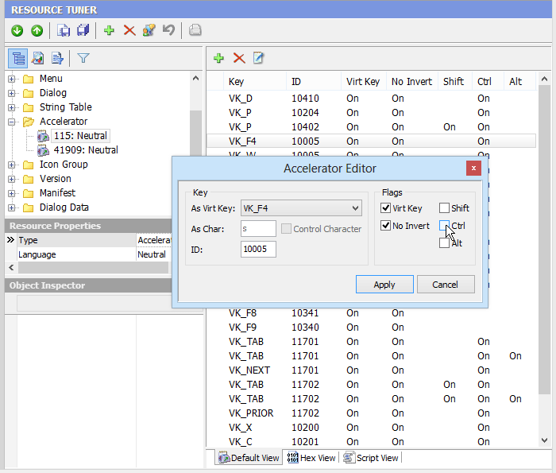The width and height of the screenshot is (556, 473).
Task: Click the filter funnel icon
Action: pos(83,58)
